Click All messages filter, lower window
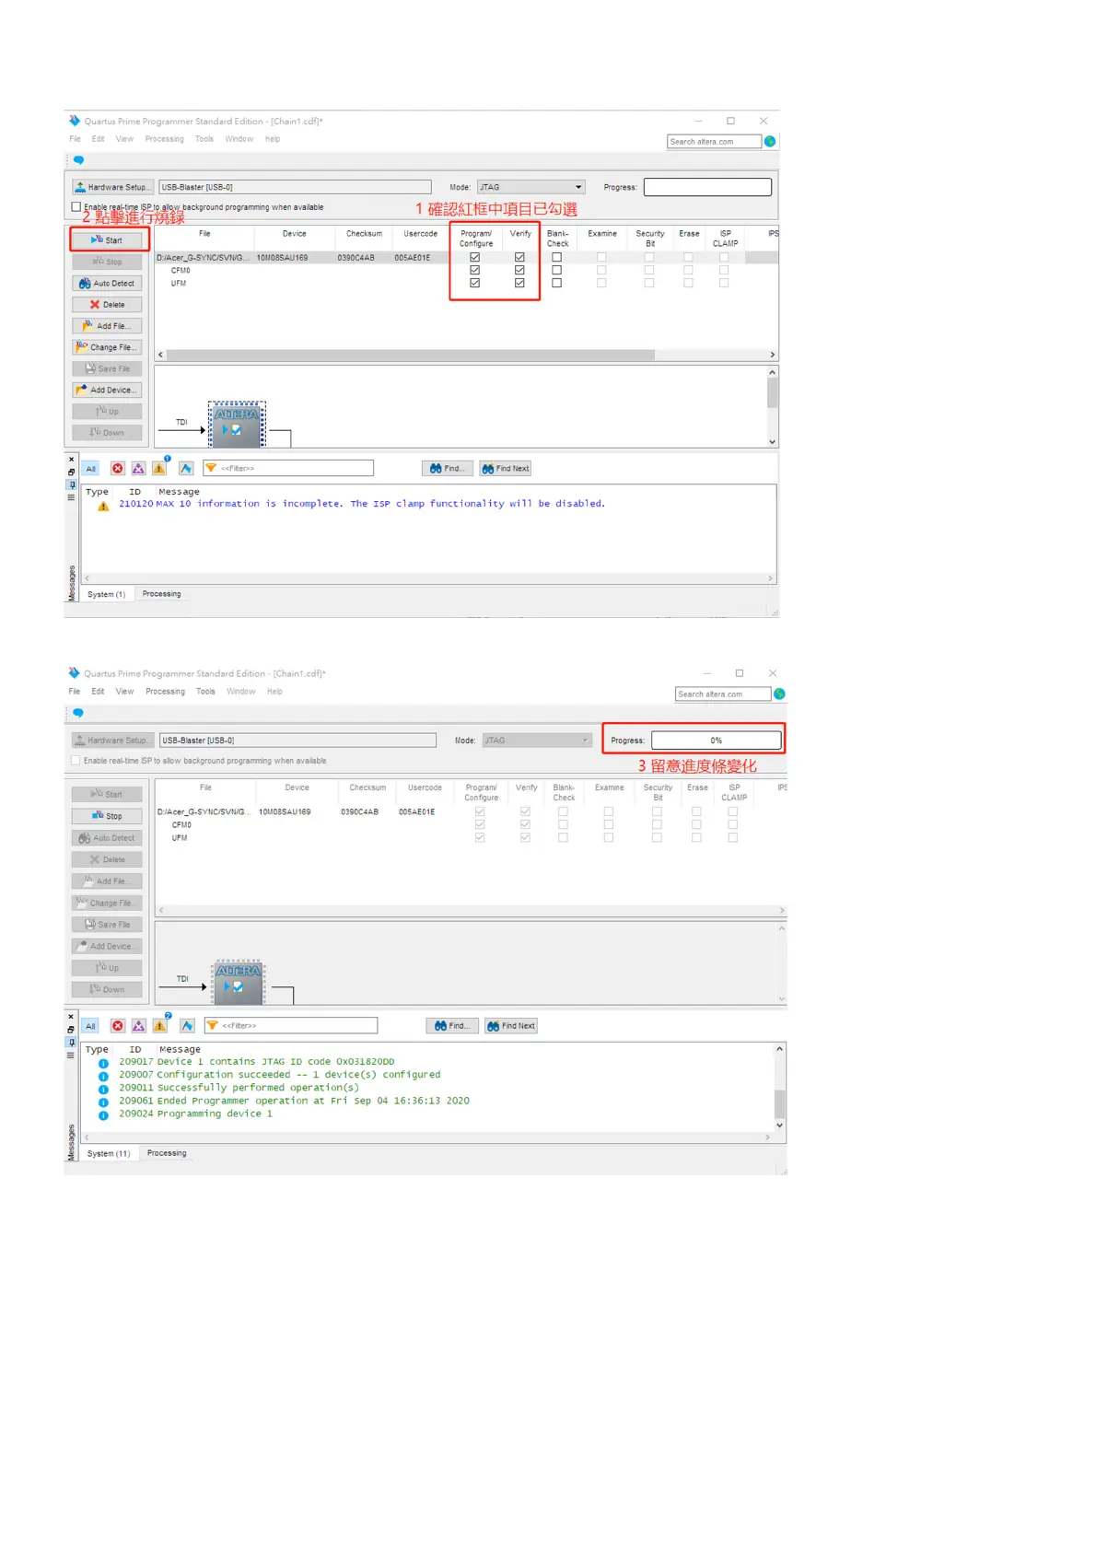Viewport: 1096px width, 1551px height. point(91,1026)
